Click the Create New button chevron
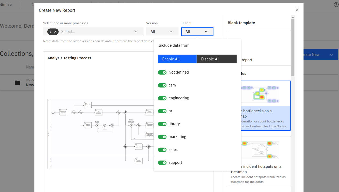The width and height of the screenshot is (339, 192). point(331,55)
